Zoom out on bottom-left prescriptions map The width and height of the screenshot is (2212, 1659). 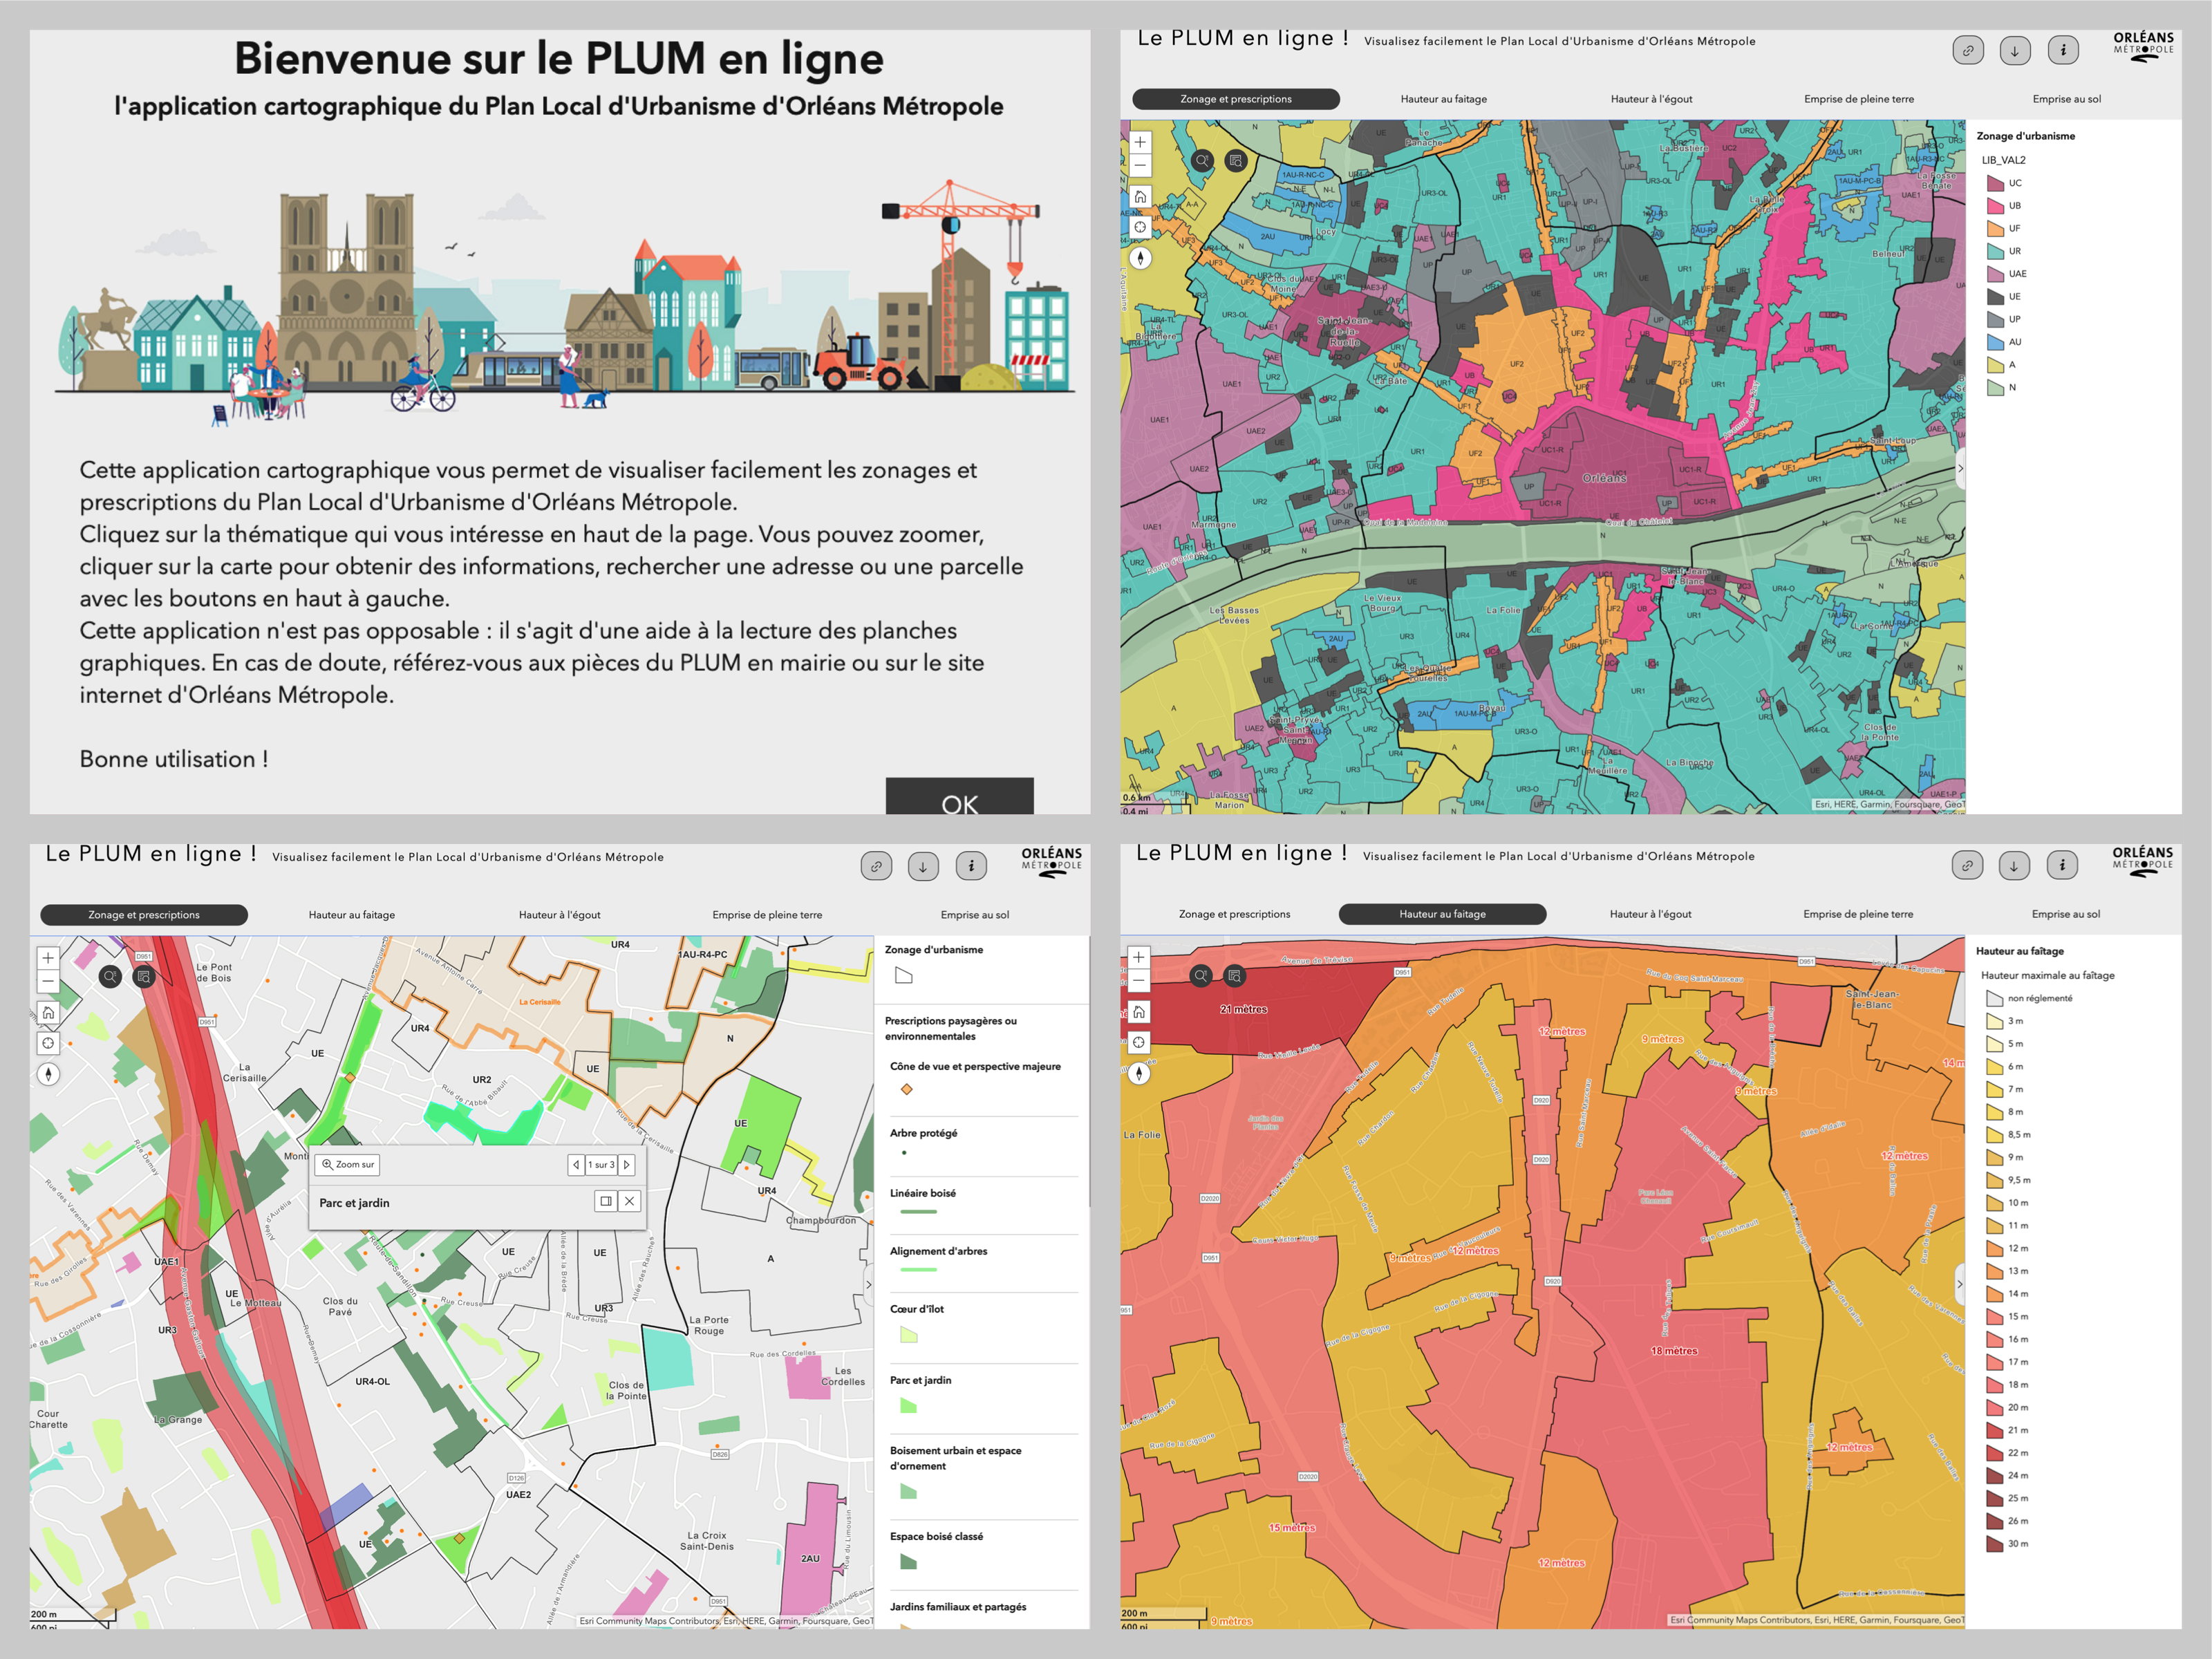[x=48, y=981]
